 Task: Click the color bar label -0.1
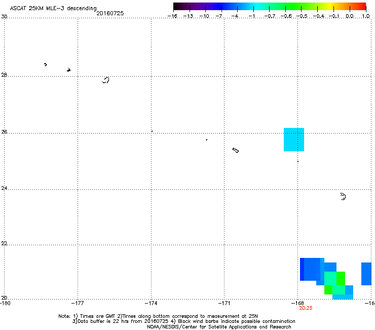point(334,16)
